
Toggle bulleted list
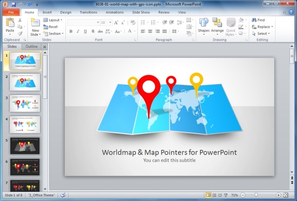coord(143,22)
